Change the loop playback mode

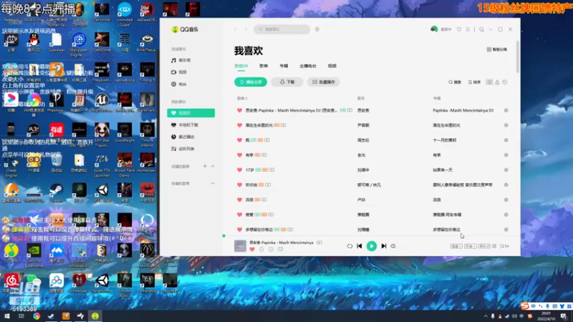click(350, 246)
